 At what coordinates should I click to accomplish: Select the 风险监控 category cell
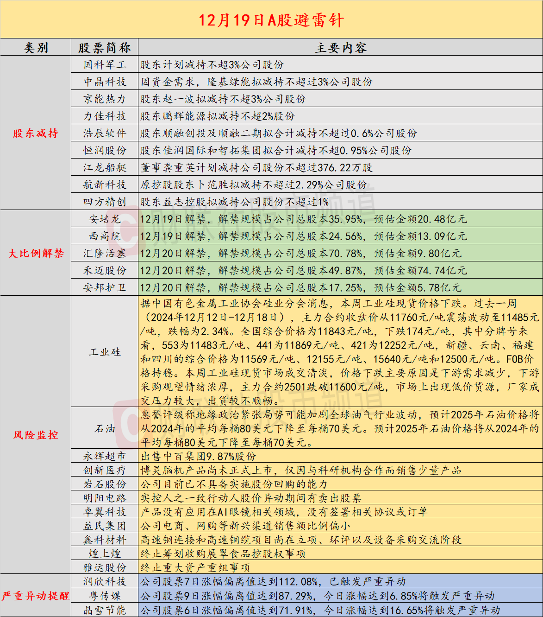pyautogui.click(x=36, y=435)
